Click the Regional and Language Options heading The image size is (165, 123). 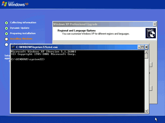(x=76, y=31)
